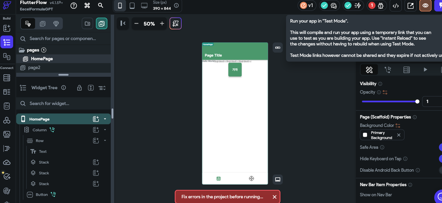The image size is (442, 203).
Task: Open the project comments check button
Action: 329,5
